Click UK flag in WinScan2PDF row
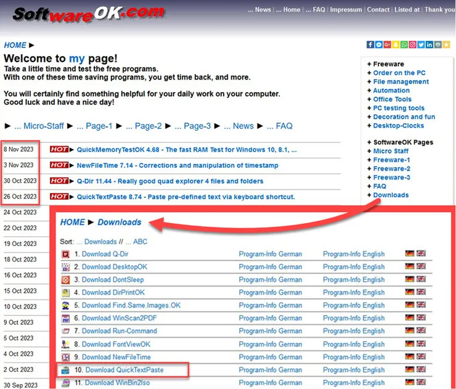This screenshot has height=389, width=456. click(x=421, y=317)
